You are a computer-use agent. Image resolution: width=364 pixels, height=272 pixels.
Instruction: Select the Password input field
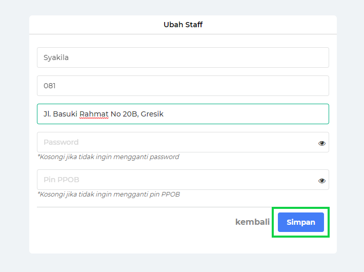[x=183, y=142]
